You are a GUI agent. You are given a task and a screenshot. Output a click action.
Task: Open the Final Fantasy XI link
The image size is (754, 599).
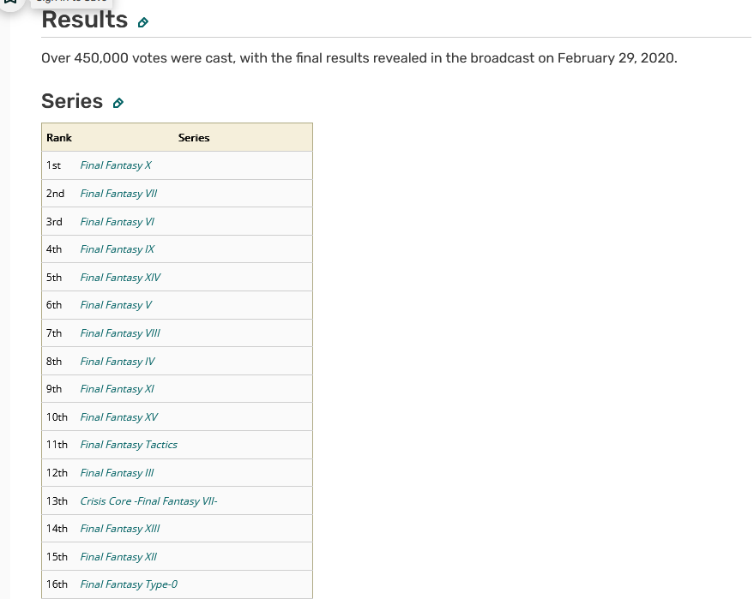pos(117,389)
